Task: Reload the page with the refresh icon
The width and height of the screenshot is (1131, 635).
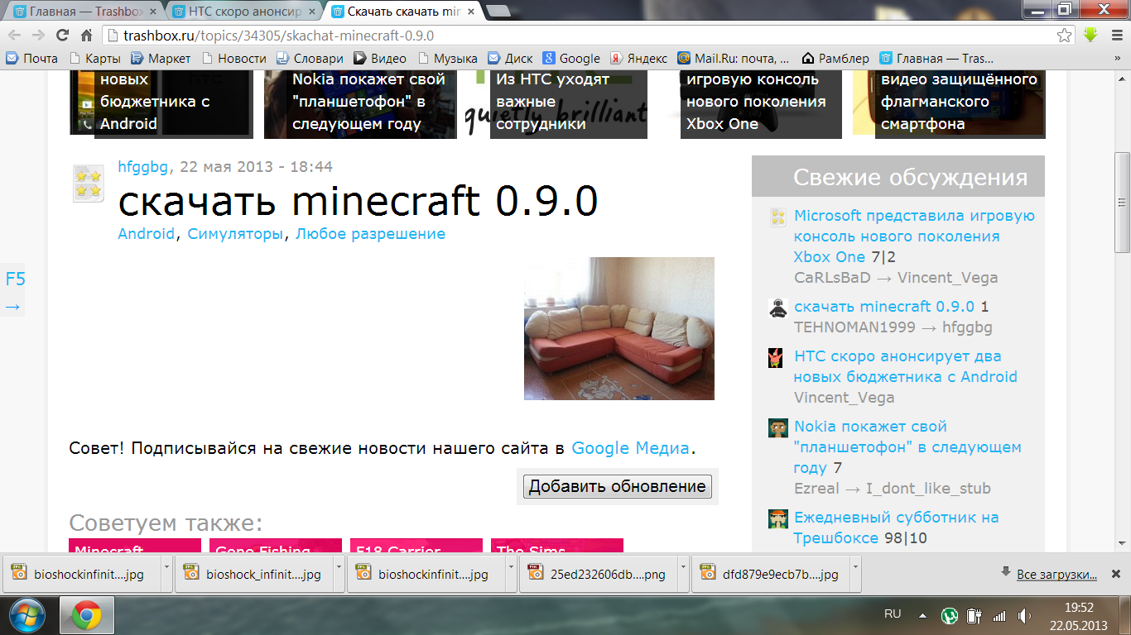Action: pyautogui.click(x=62, y=36)
